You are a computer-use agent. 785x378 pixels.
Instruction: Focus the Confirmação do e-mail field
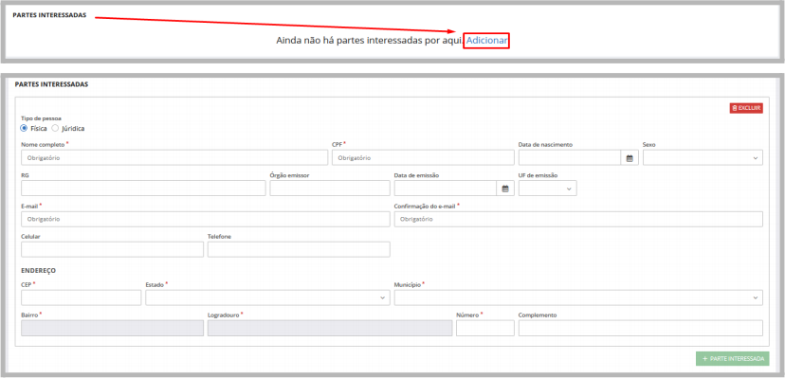click(578, 219)
